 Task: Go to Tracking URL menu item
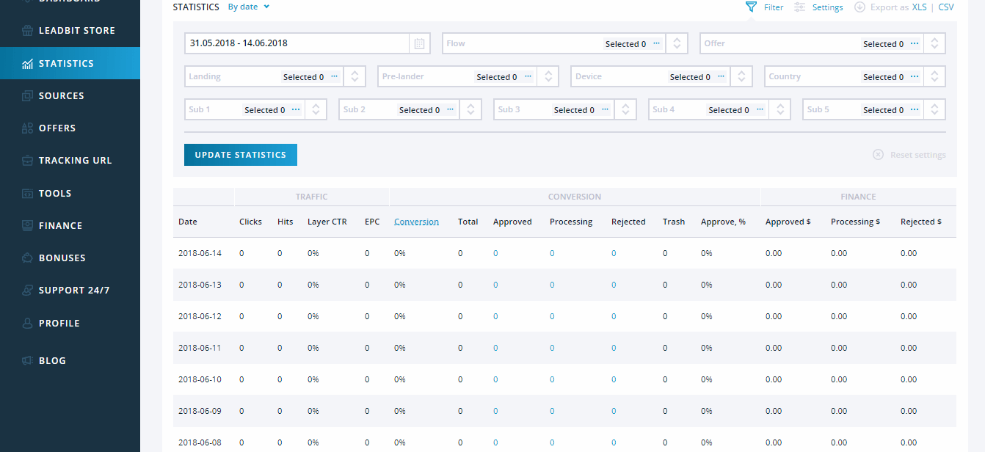(75, 161)
